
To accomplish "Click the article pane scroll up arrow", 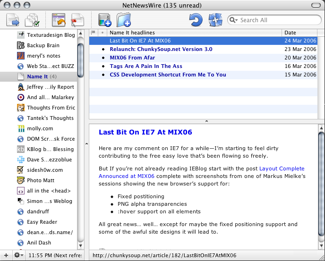I will 321,128.
